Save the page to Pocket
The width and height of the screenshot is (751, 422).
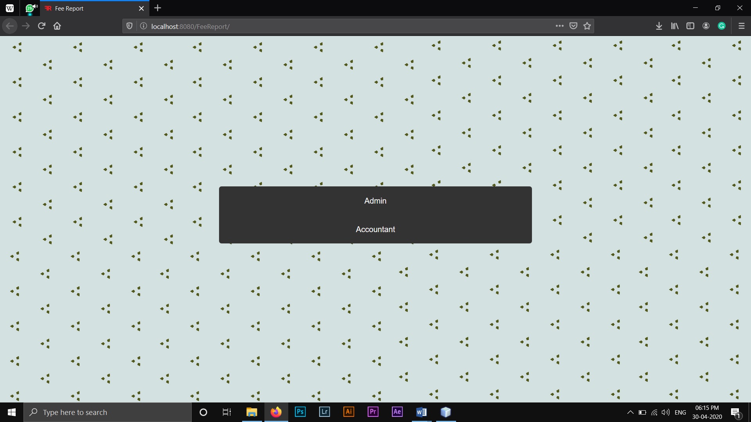[x=573, y=26]
